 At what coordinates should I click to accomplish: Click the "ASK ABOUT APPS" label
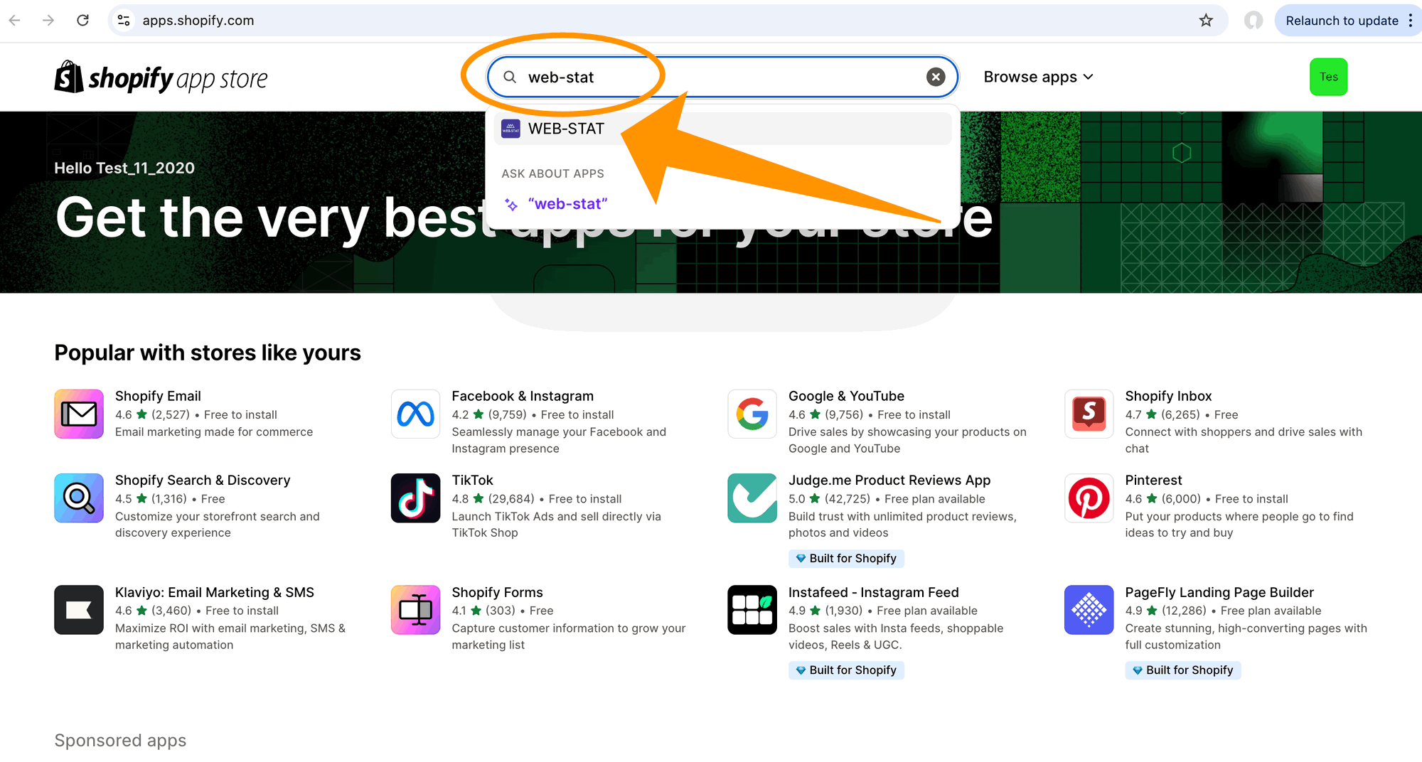click(552, 173)
